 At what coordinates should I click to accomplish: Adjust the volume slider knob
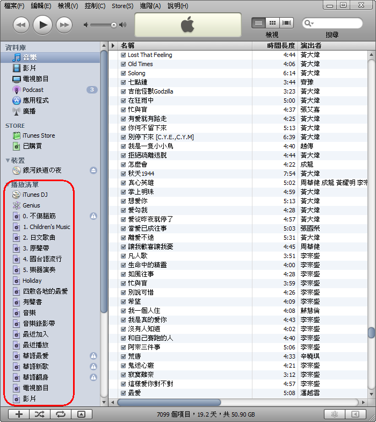coord(114,25)
